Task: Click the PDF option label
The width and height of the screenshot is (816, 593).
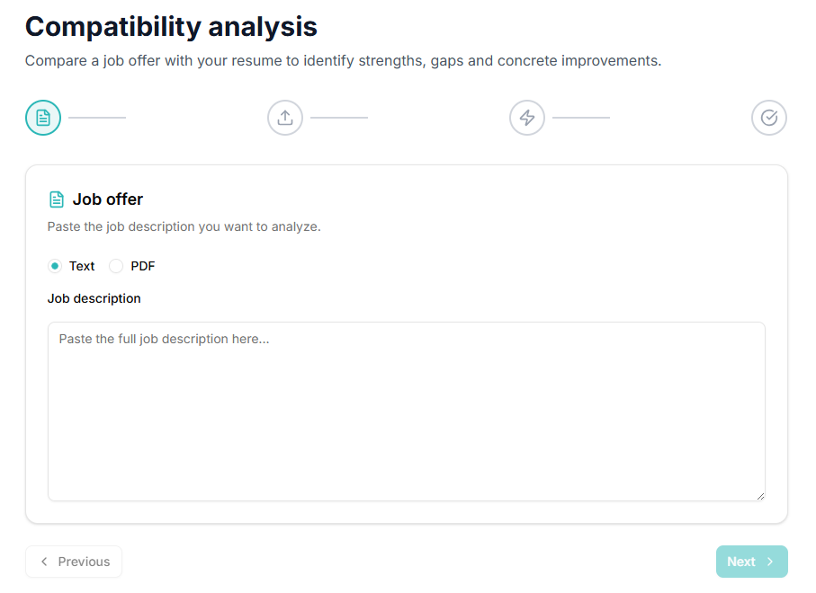Action: 143,266
